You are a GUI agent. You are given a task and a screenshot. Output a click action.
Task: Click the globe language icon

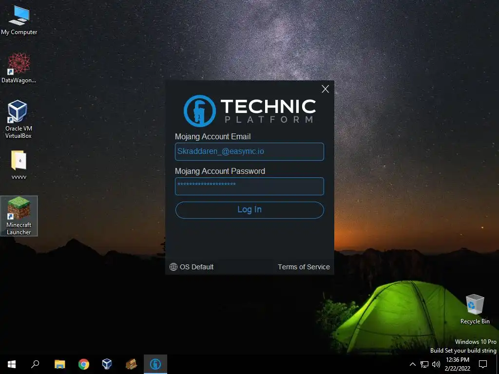tap(173, 267)
